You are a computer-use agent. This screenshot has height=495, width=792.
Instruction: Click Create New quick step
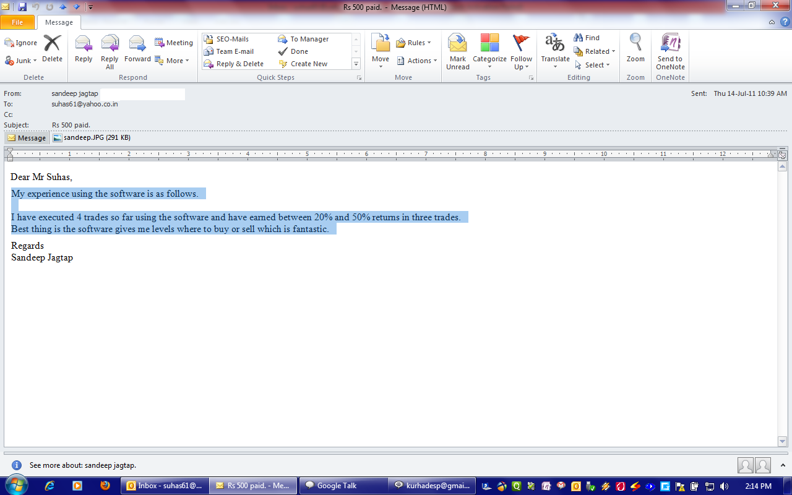pos(303,64)
